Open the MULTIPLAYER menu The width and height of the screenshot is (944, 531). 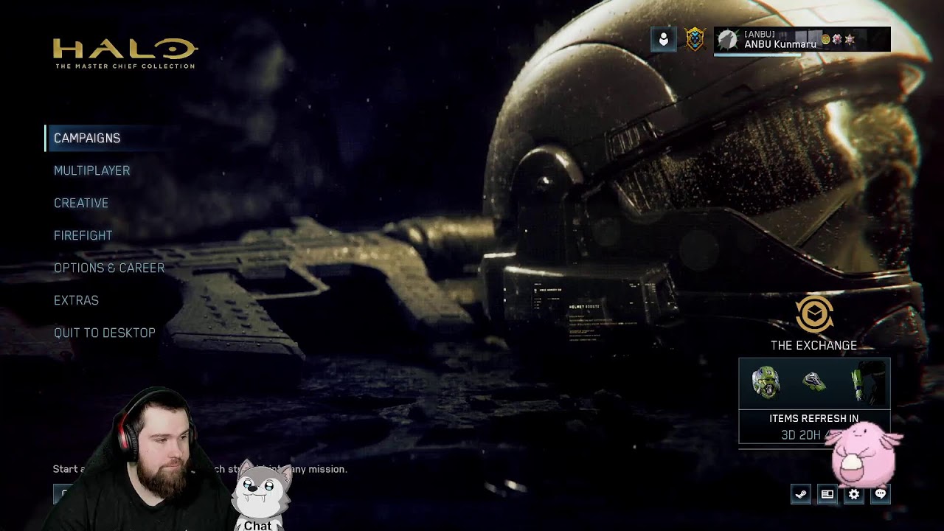point(91,170)
